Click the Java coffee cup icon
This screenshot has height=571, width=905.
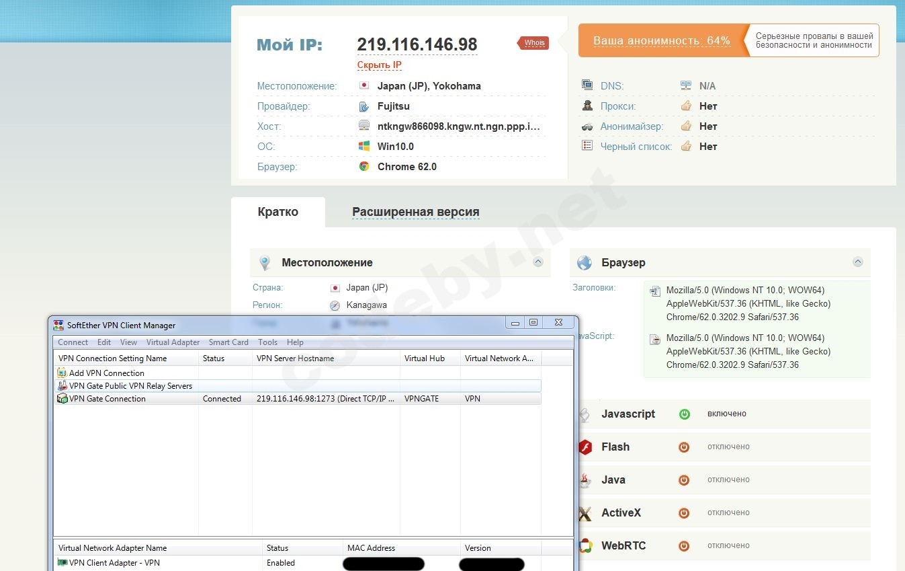pos(586,480)
